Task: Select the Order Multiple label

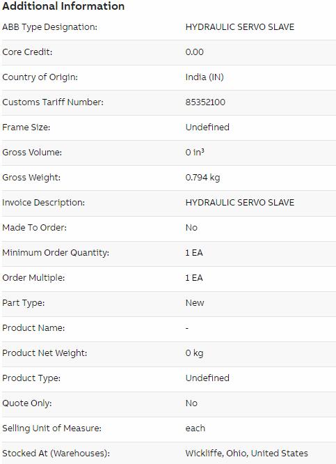Action: [x=33, y=278]
